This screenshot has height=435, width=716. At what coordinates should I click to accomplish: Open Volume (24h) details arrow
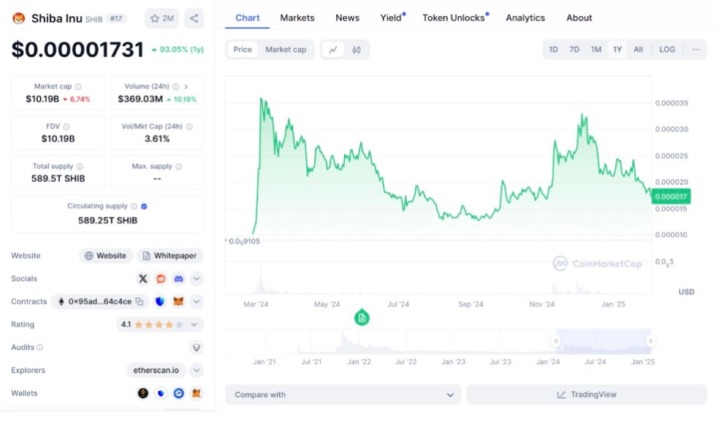pos(186,87)
